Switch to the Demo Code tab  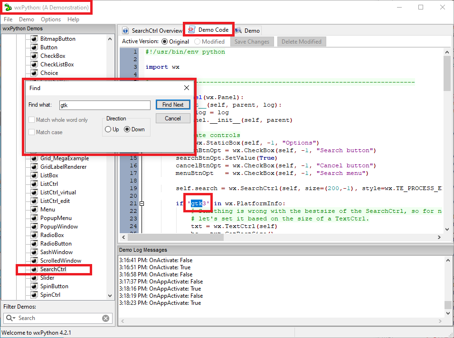[209, 29]
